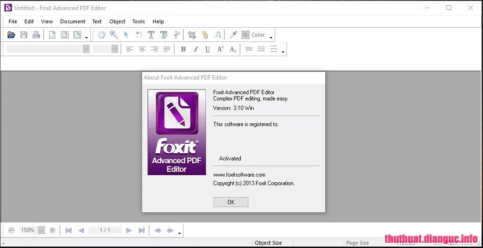Toggle underline formatting
The width and height of the screenshot is (483, 248).
tap(207, 49)
